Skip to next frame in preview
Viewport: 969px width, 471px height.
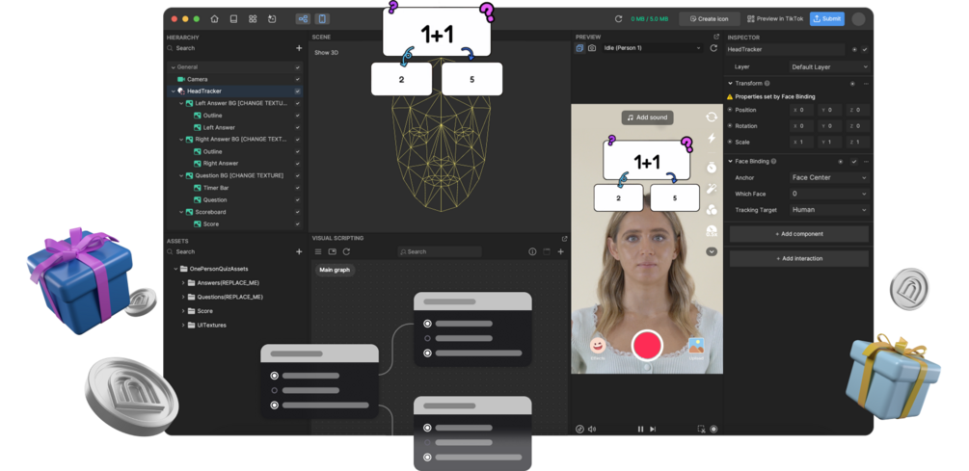tap(653, 429)
